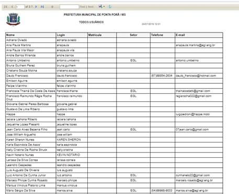This screenshot has height=194, width=239.
Task: Click the back to parent report icon
Action: point(52,7)
